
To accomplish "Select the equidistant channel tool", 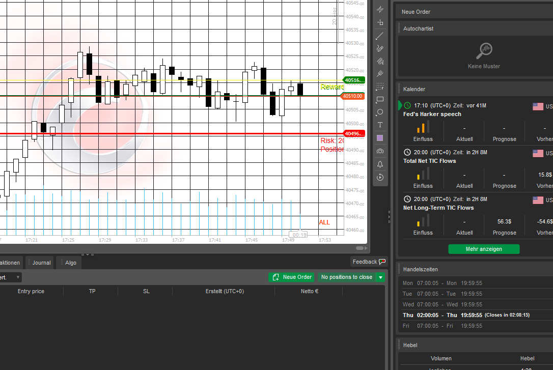I will click(380, 61).
